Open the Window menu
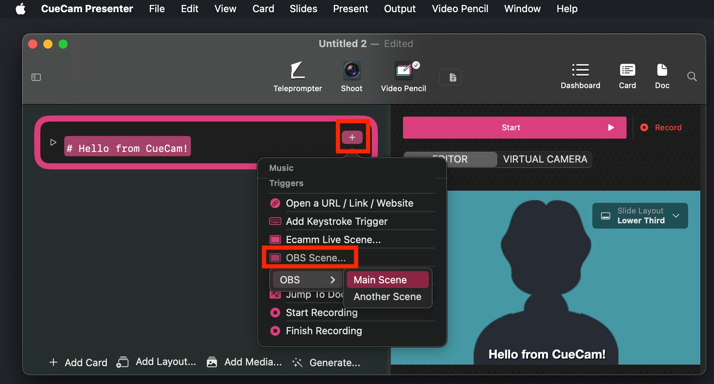The height and width of the screenshot is (384, 714). point(522,9)
